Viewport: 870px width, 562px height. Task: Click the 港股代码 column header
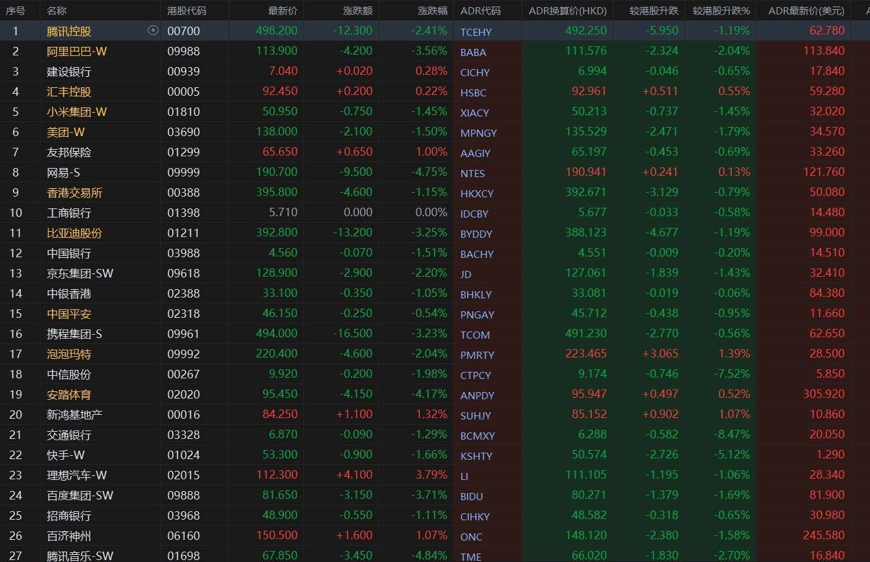[187, 10]
